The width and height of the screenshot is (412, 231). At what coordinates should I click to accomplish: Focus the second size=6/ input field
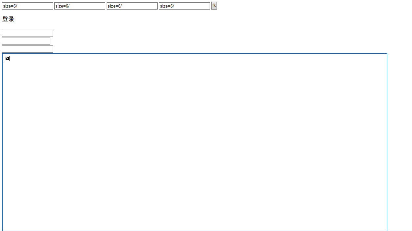coord(80,6)
